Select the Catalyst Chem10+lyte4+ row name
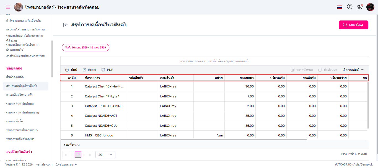Viewport: 378px width, 168px height. (x=104, y=86)
